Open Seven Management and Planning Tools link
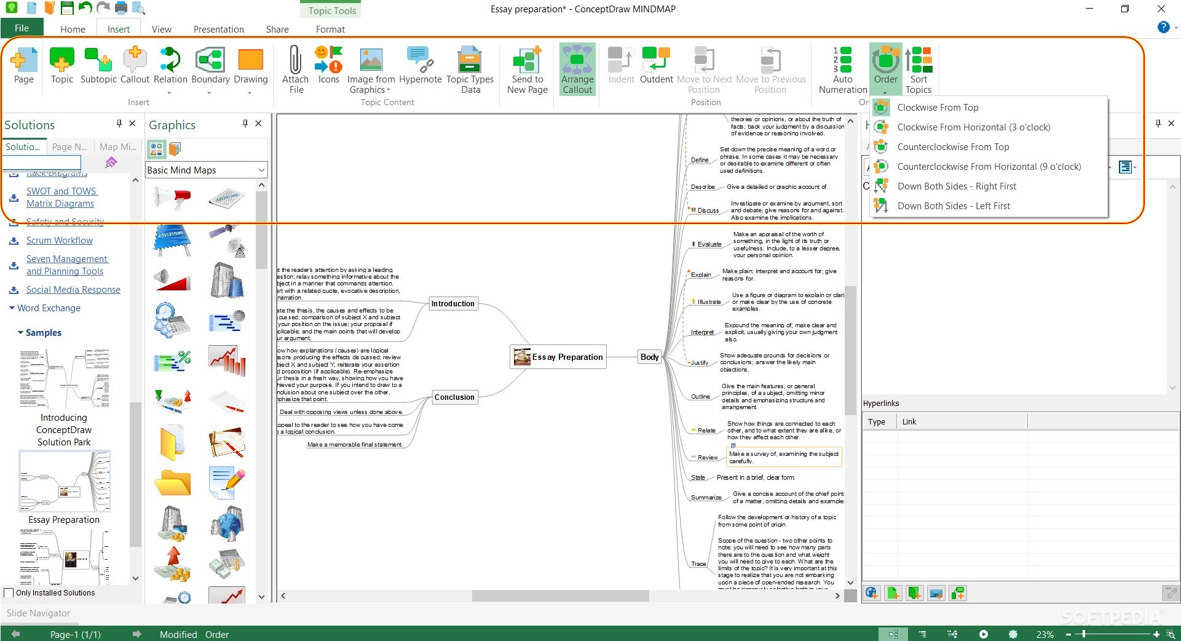The width and height of the screenshot is (1181, 641). pyautogui.click(x=66, y=265)
